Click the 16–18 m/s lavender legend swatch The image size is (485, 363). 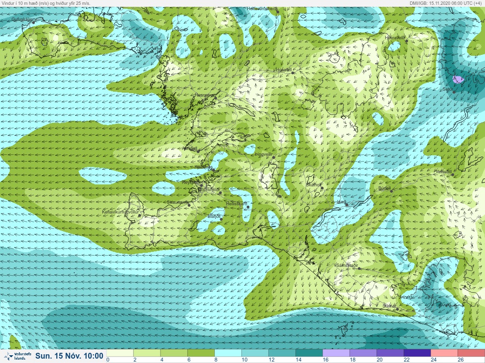336,353
